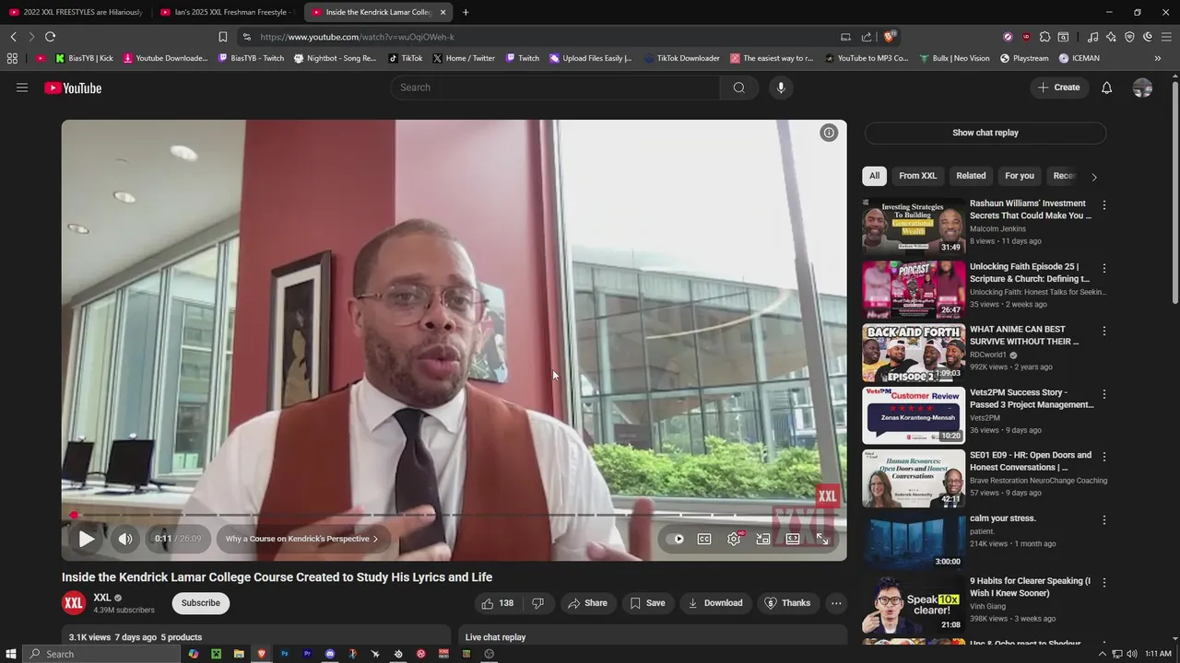Toggle autoplay switch in player
The width and height of the screenshot is (1180, 663).
tap(677, 540)
